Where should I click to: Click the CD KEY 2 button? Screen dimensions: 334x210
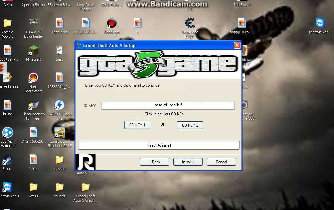pyautogui.click(x=190, y=125)
